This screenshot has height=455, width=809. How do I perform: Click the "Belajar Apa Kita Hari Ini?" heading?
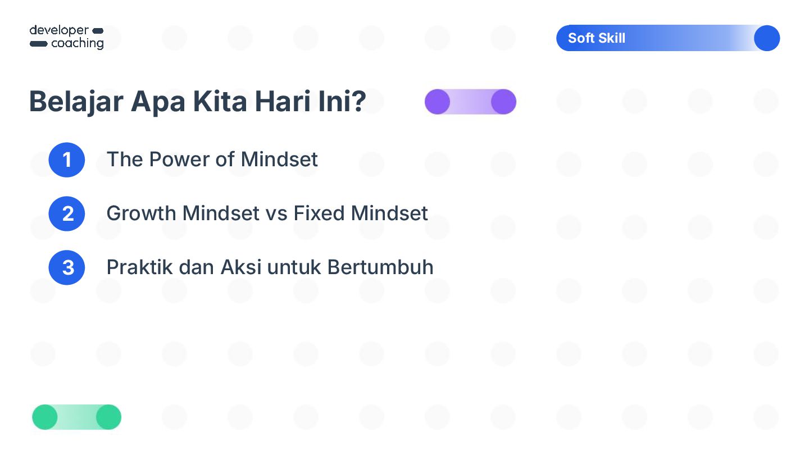tap(198, 102)
